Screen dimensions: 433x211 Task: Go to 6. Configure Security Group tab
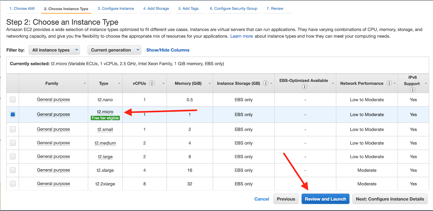click(x=234, y=8)
